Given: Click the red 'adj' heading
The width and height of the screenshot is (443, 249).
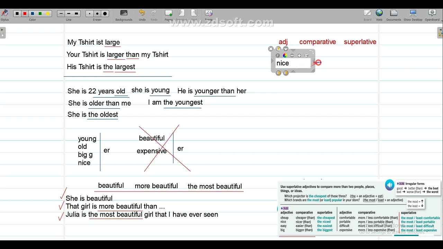Looking at the screenshot, I should [x=283, y=42].
